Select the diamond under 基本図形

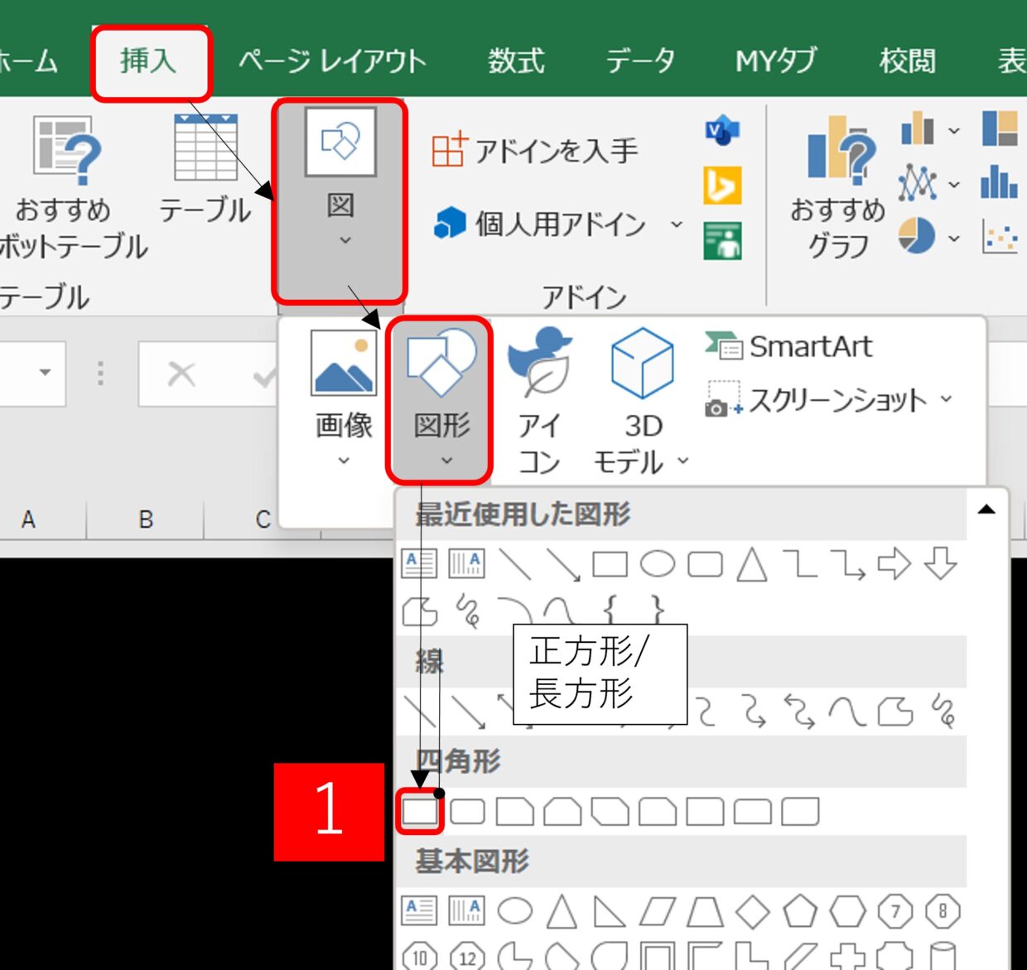(x=752, y=911)
